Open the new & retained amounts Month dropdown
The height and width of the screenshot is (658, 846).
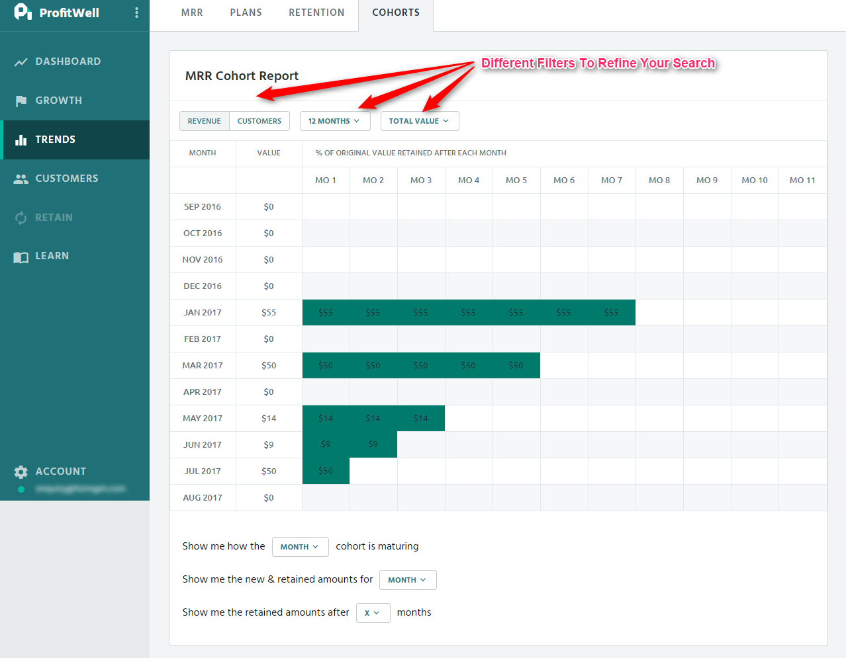coord(408,580)
